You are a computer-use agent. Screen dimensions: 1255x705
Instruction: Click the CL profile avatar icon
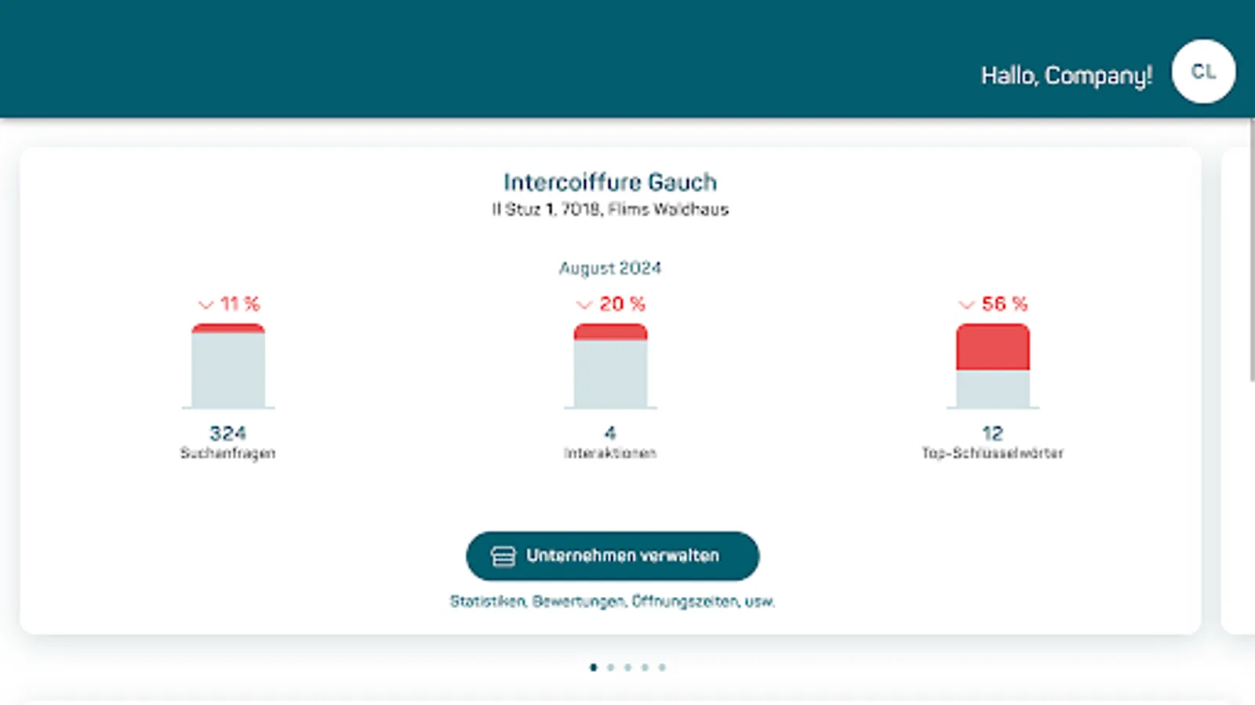pos(1202,71)
